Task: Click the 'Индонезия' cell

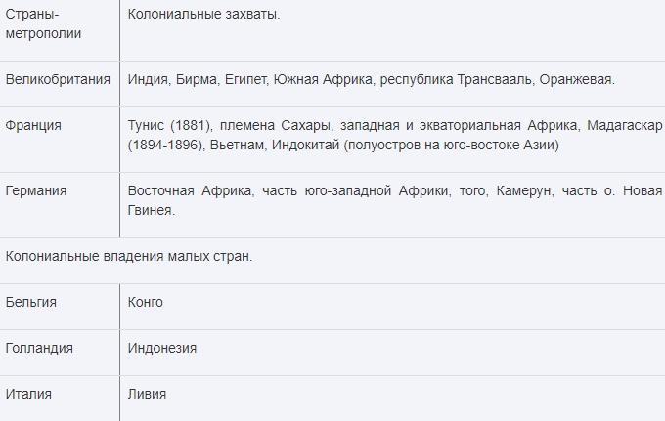Action: click(x=162, y=348)
